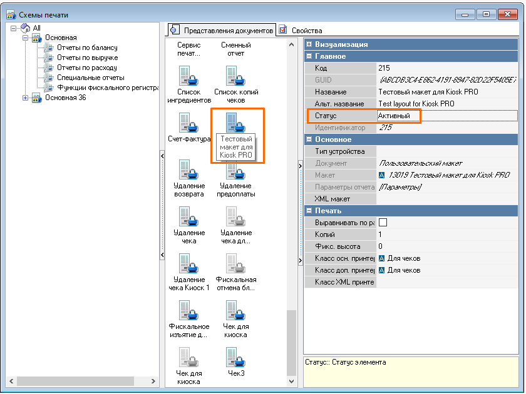Viewport: 526px width, 394px height.
Task: Select the Фискальное изъятие document icon
Action: pyautogui.click(x=189, y=310)
